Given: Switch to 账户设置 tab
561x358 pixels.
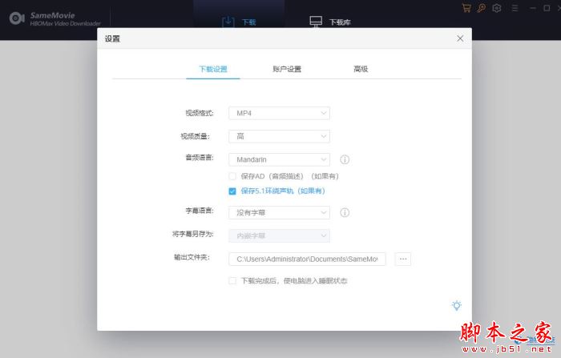Looking at the screenshot, I should point(287,69).
